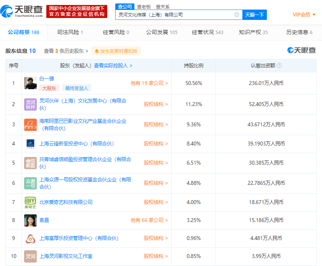View 股权结构 for 上海富厚乐
This screenshot has width=322, height=266.
[x=156, y=238]
